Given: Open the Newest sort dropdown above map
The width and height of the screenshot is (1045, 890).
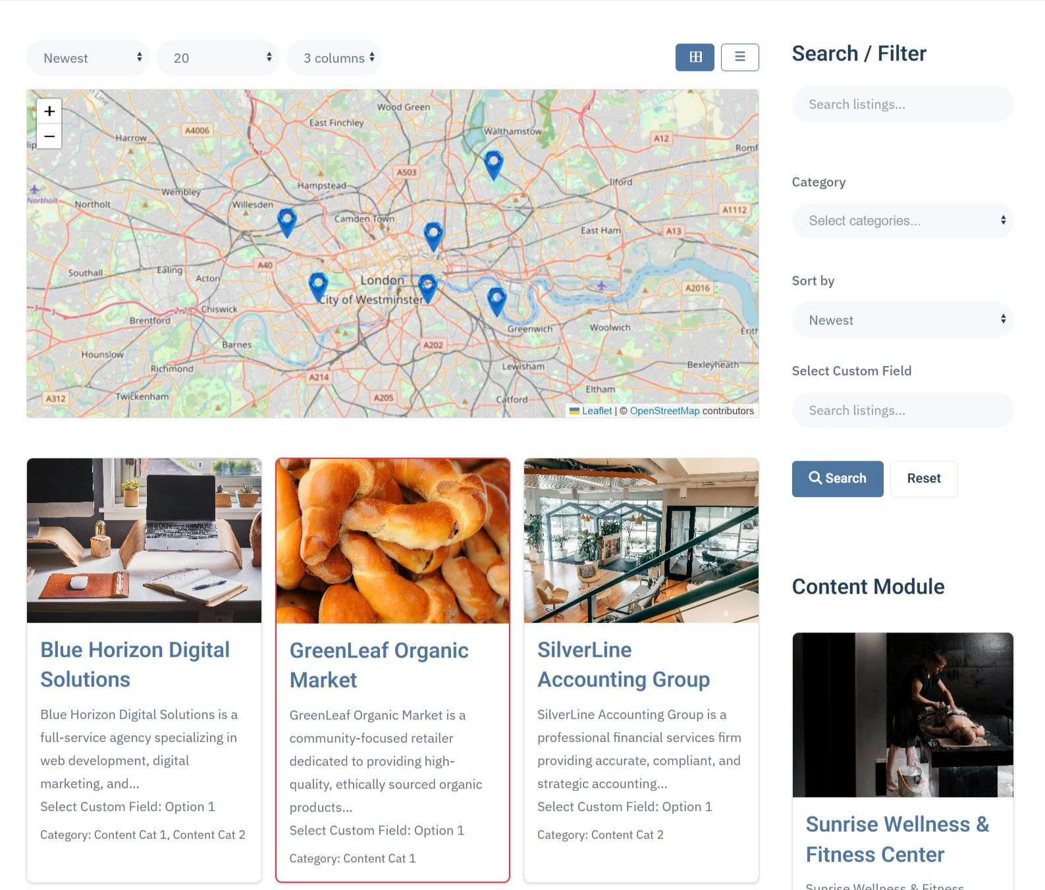Looking at the screenshot, I should [x=88, y=58].
